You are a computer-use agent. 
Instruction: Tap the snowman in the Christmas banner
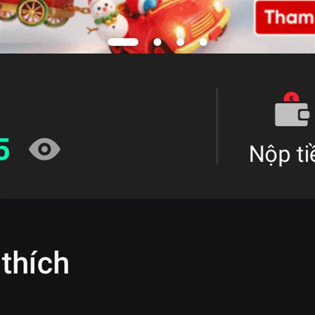pyautogui.click(x=109, y=20)
